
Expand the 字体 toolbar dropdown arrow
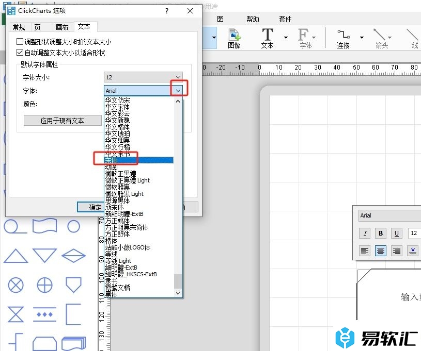pyautogui.click(x=314, y=38)
